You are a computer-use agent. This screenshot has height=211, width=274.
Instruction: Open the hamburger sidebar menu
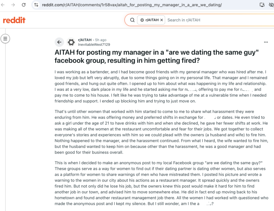(x=5, y=39)
